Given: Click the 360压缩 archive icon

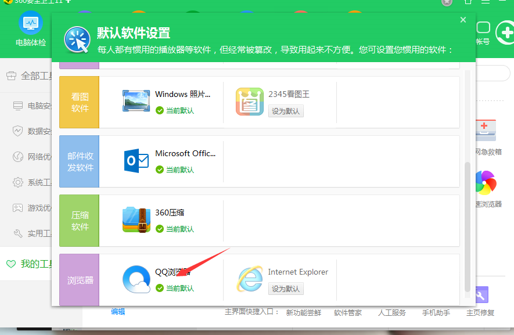Looking at the screenshot, I should [136, 219].
